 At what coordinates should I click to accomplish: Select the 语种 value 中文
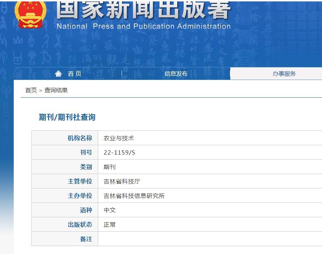click(x=109, y=210)
